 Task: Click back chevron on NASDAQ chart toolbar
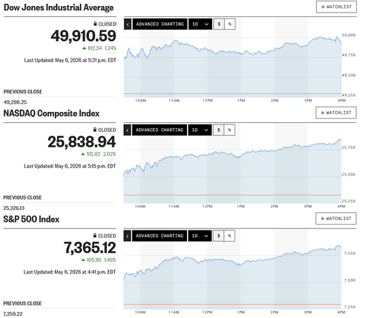pos(128,130)
